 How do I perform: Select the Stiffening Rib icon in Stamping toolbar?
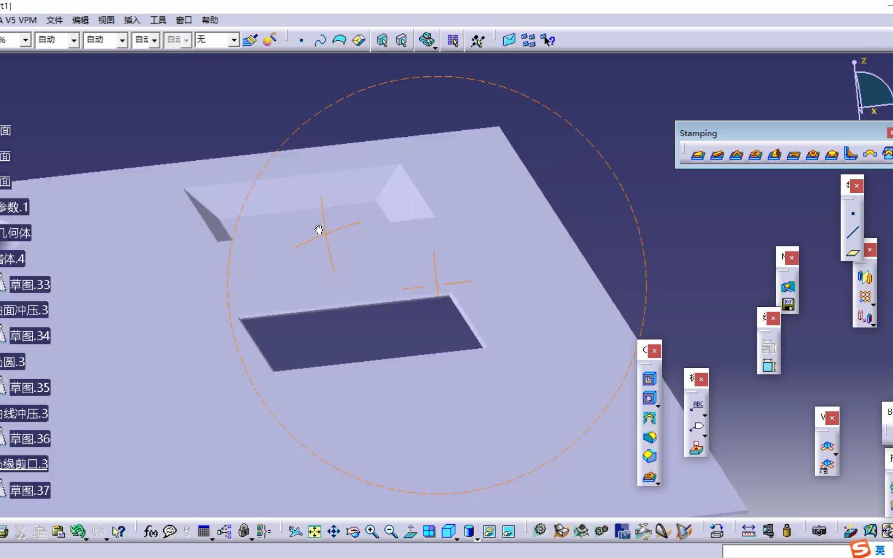click(850, 154)
